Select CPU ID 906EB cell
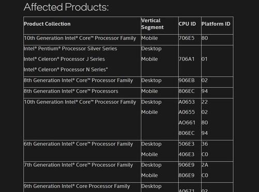 coord(187,81)
